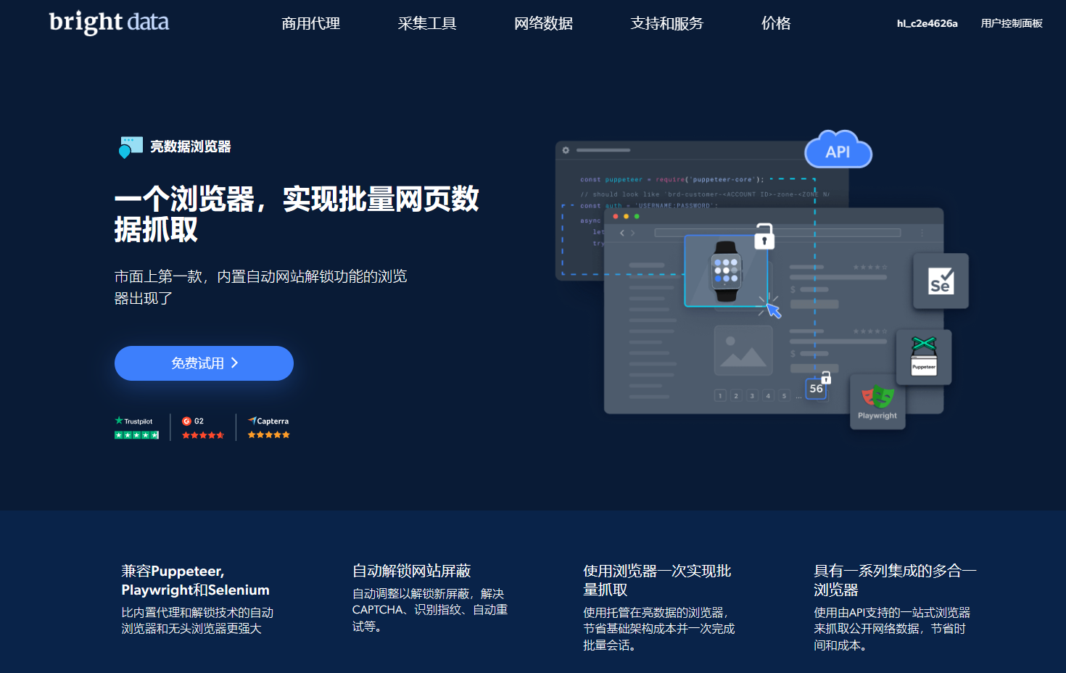The width and height of the screenshot is (1066, 673).
Task: Open the 商用代理 menu
Action: [x=311, y=23]
